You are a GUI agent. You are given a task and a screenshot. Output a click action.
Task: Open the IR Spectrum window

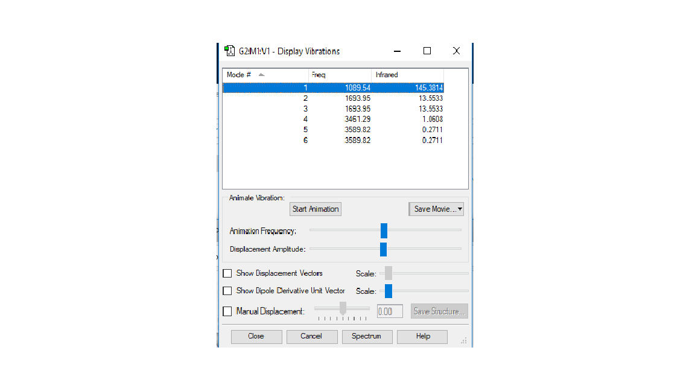(367, 337)
